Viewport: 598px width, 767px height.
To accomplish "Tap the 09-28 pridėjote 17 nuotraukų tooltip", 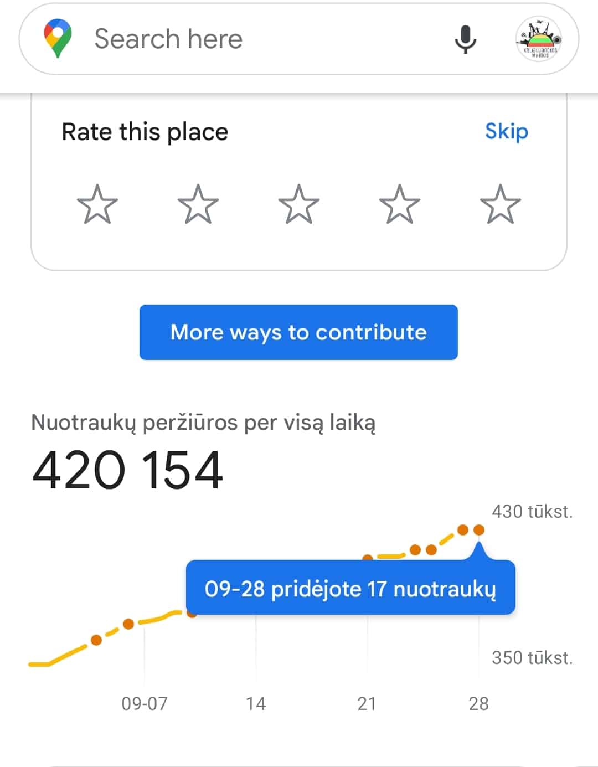I will tap(350, 588).
